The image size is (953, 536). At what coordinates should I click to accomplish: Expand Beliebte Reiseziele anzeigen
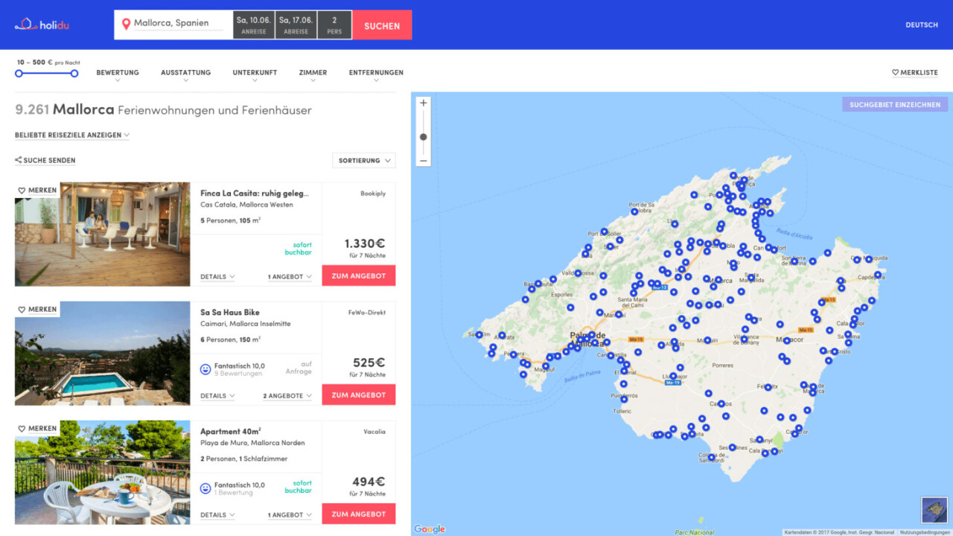click(x=72, y=135)
